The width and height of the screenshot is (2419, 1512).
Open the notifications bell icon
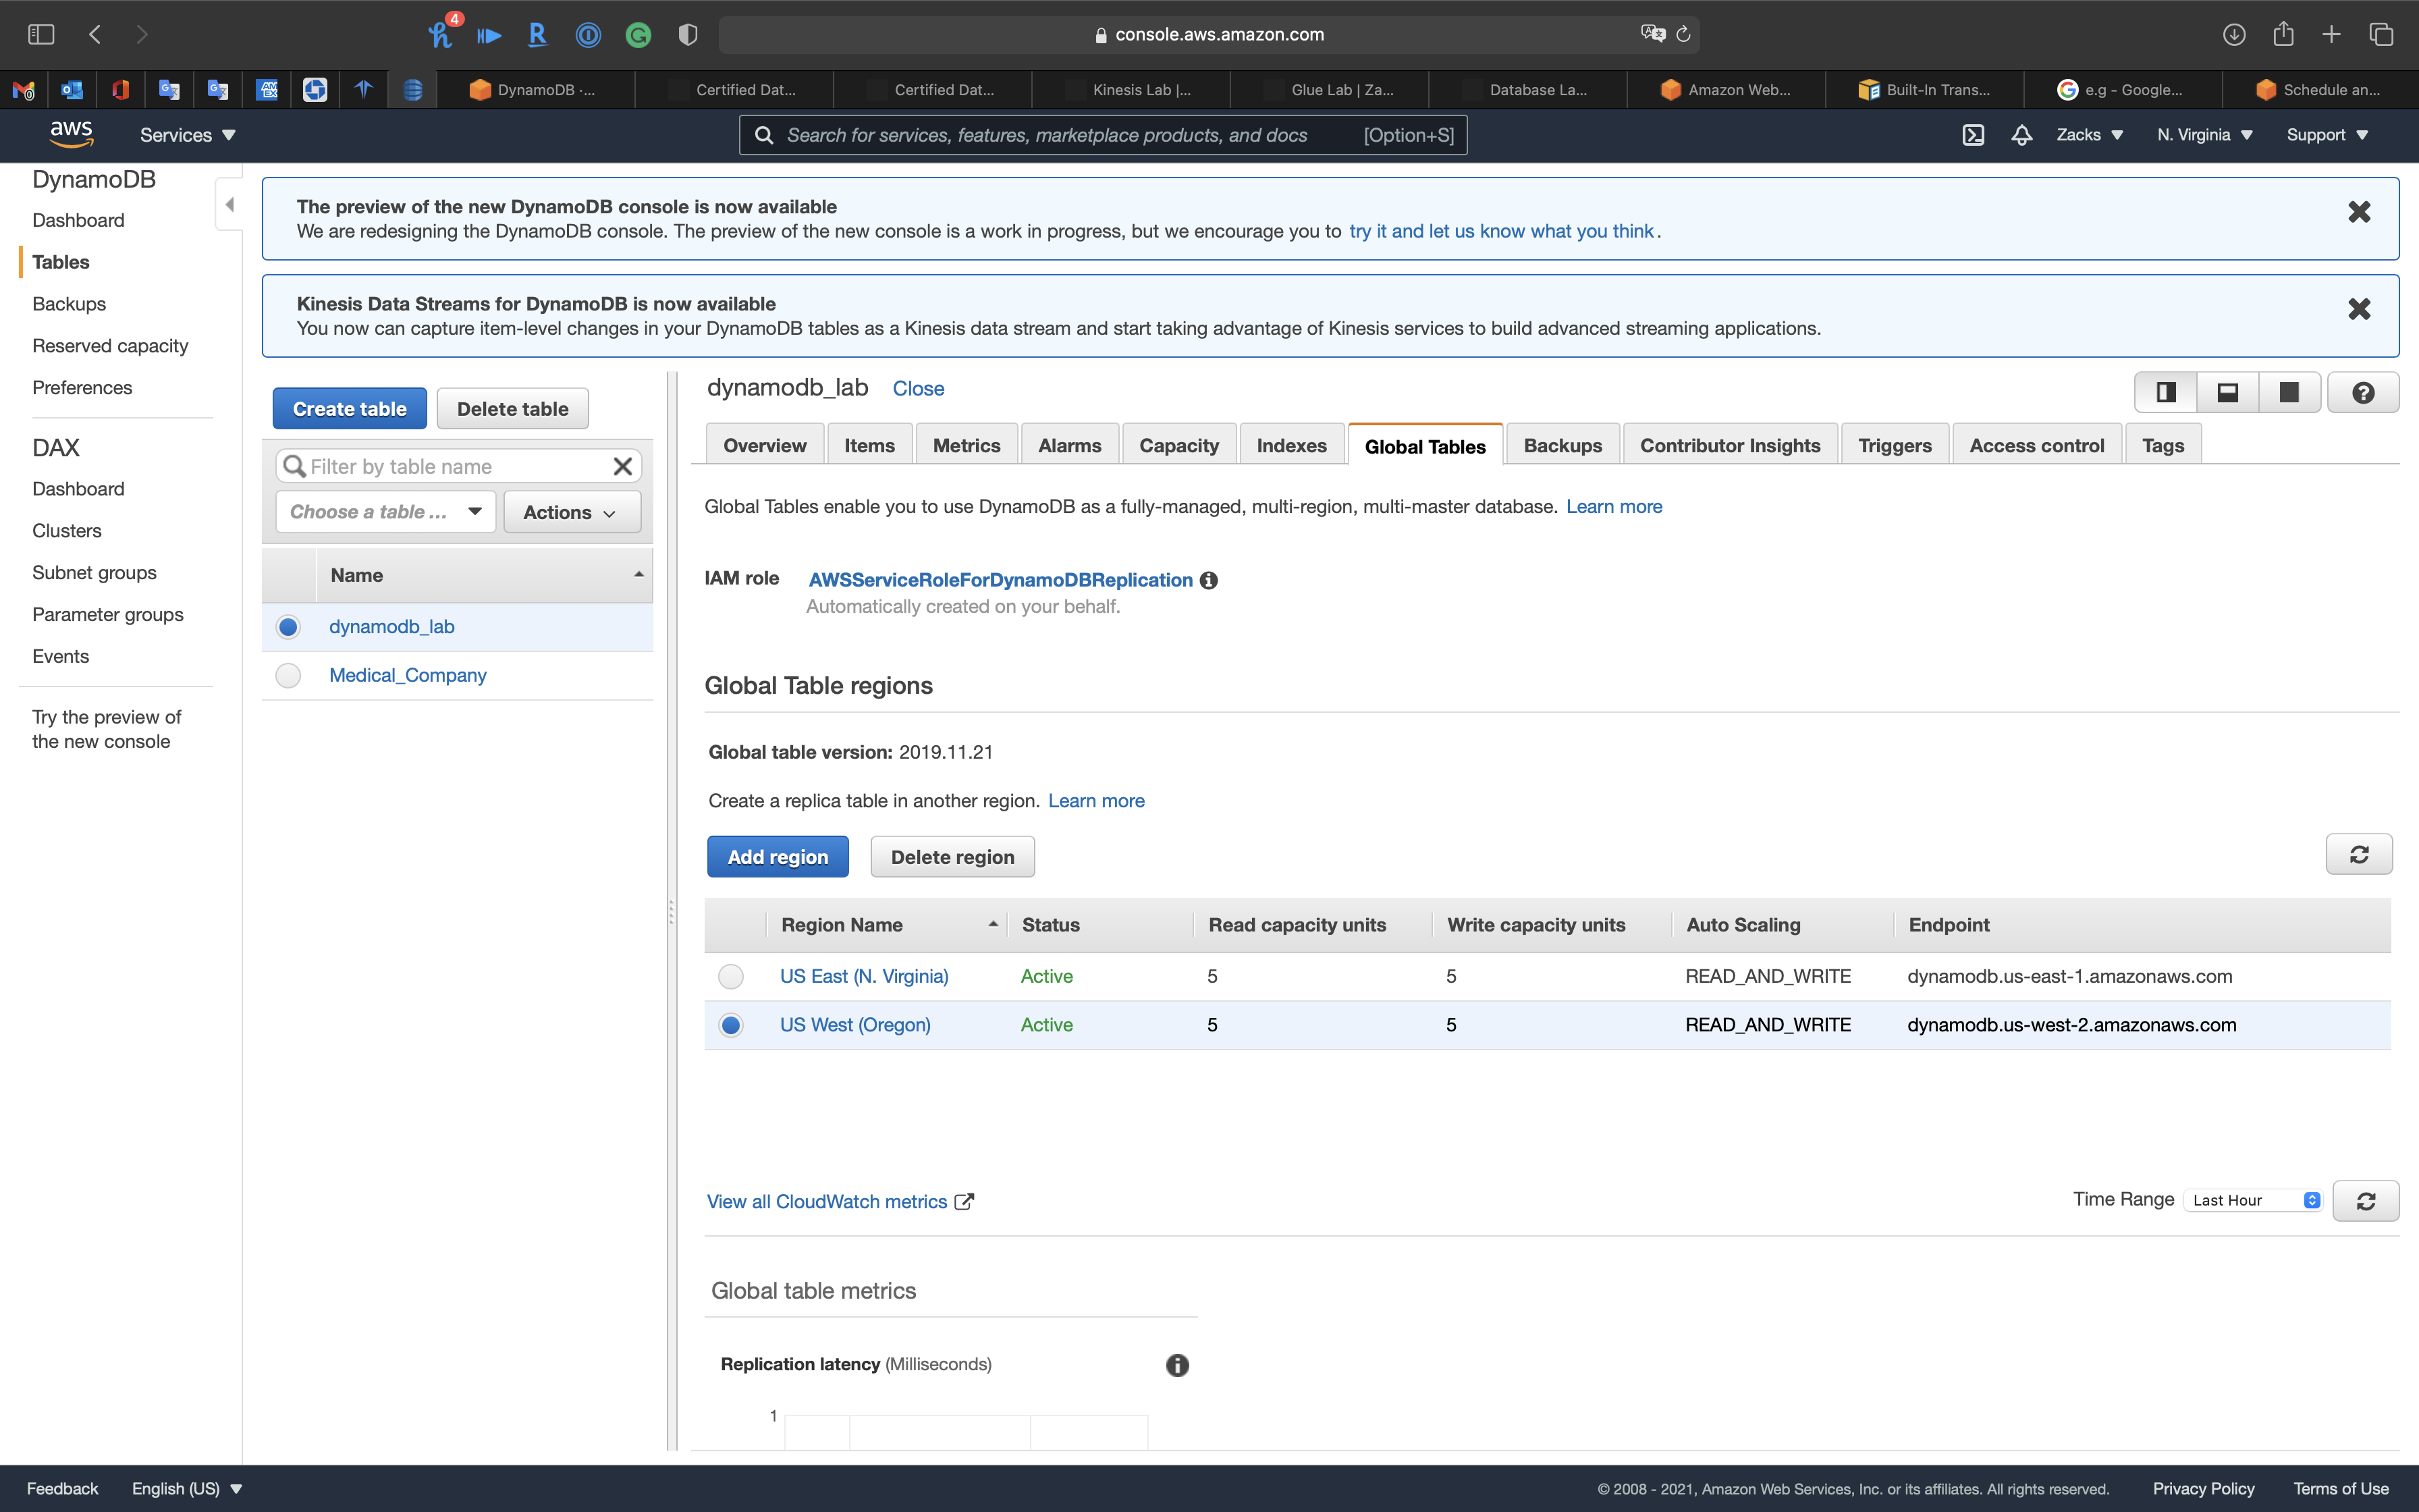click(x=2021, y=135)
